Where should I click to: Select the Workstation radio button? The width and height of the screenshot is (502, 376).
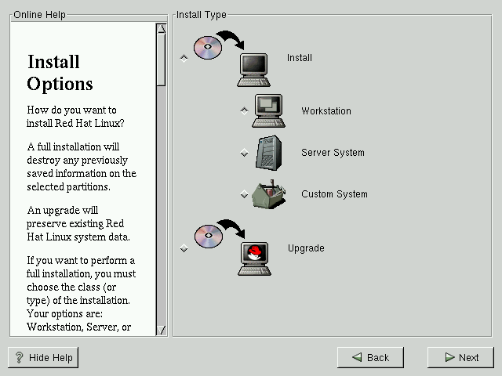[x=244, y=110]
